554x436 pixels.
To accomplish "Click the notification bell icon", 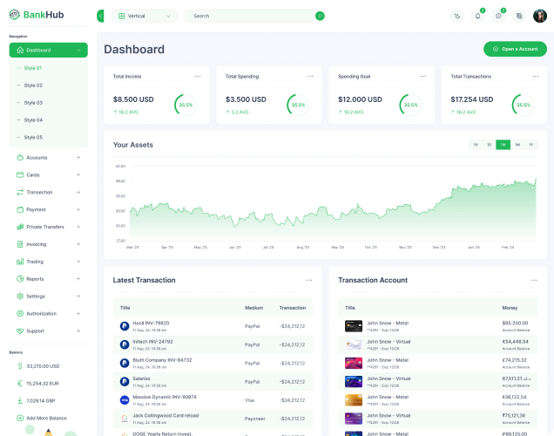I will [x=477, y=16].
